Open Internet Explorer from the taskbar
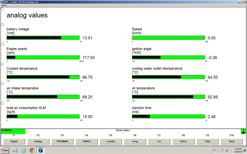 pos(23,150)
